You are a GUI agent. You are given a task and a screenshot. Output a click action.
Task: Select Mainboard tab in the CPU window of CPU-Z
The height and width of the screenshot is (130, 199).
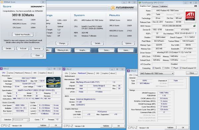pyautogui.click(x=19, y=73)
